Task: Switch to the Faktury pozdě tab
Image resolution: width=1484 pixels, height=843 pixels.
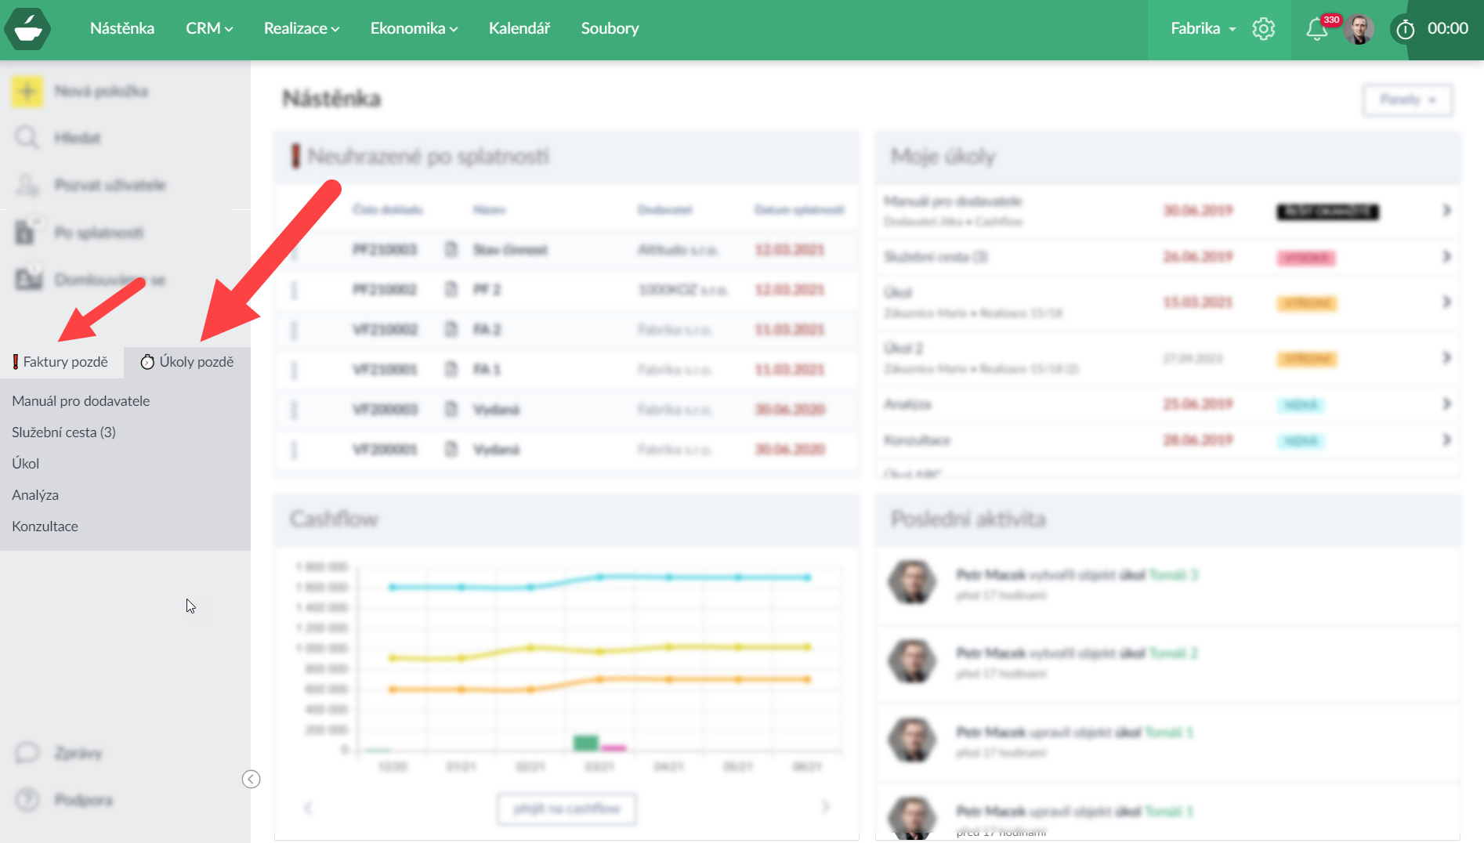Action: tap(61, 362)
